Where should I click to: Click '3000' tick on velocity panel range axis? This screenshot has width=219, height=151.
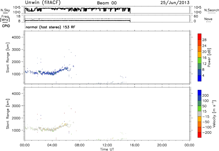[16, 106]
